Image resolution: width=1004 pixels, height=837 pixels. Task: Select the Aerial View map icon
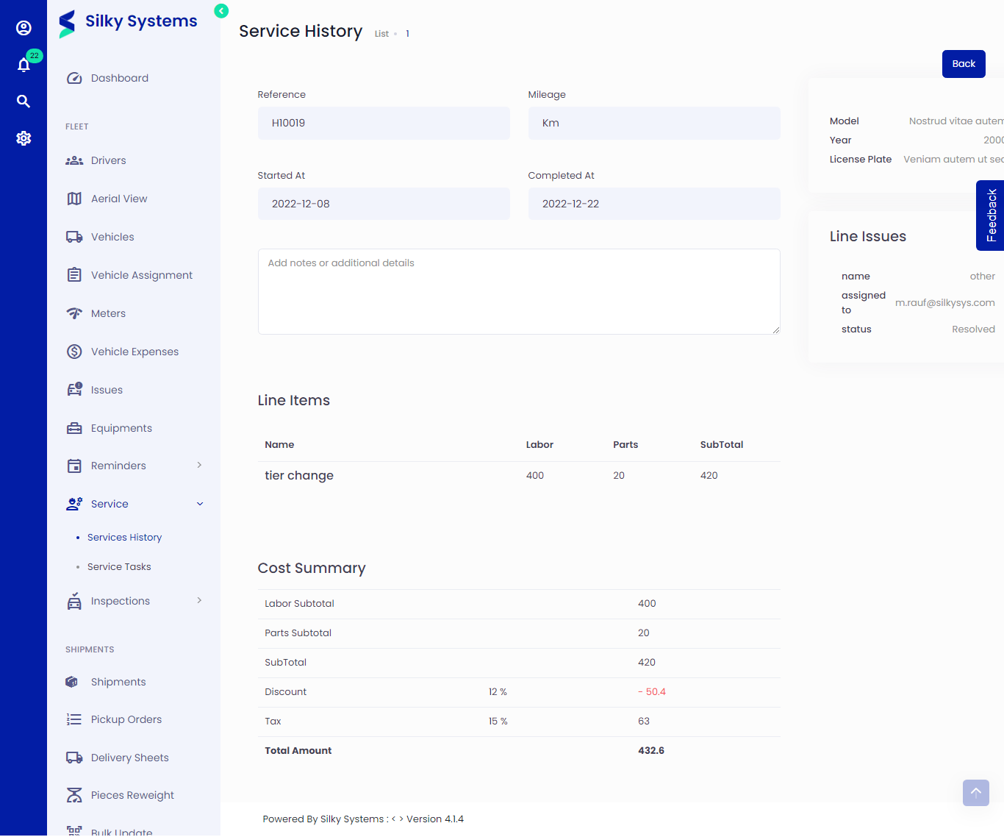pyautogui.click(x=74, y=199)
